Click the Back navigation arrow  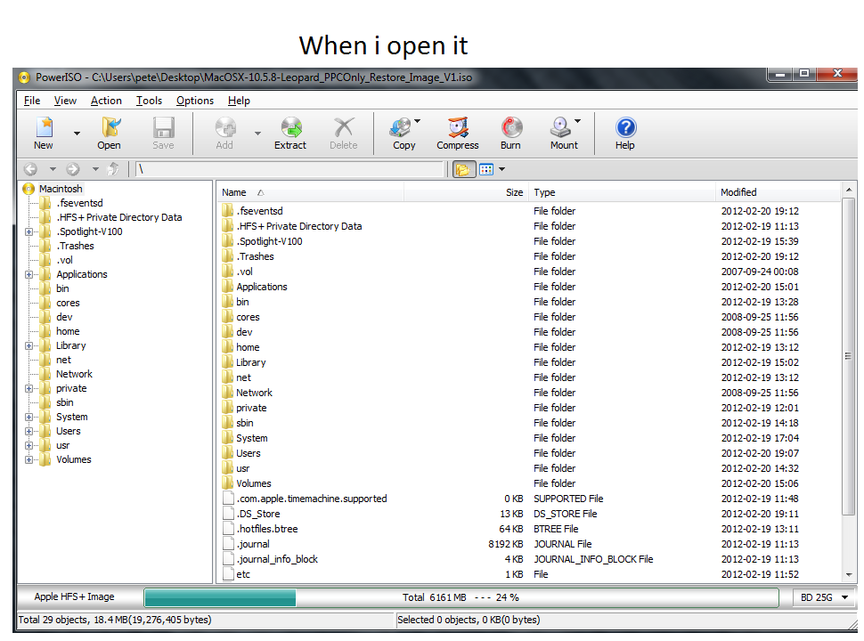(x=31, y=169)
